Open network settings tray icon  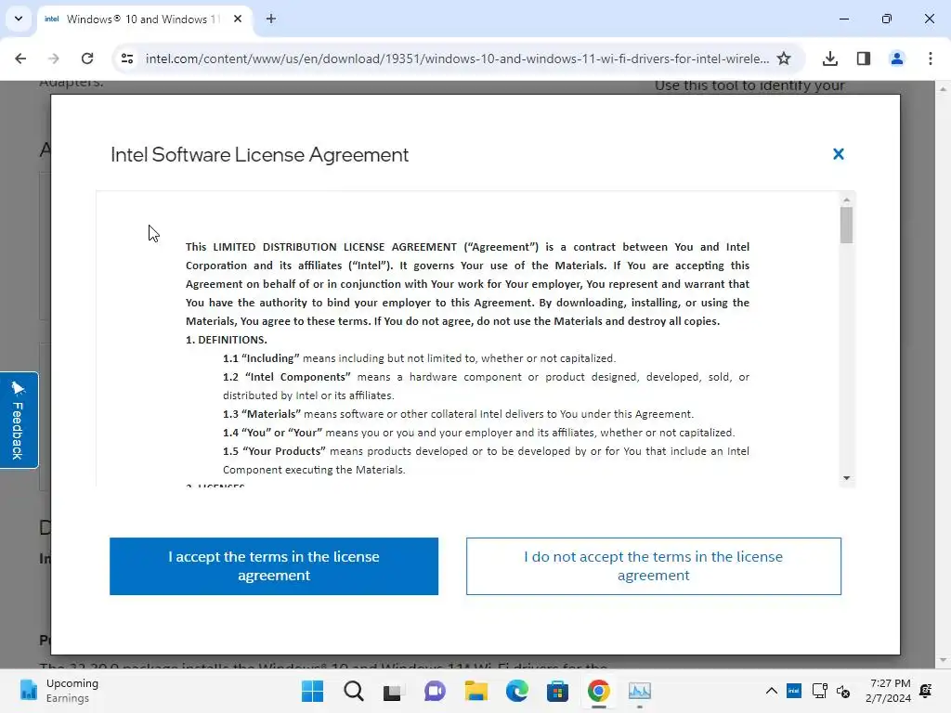(x=819, y=691)
